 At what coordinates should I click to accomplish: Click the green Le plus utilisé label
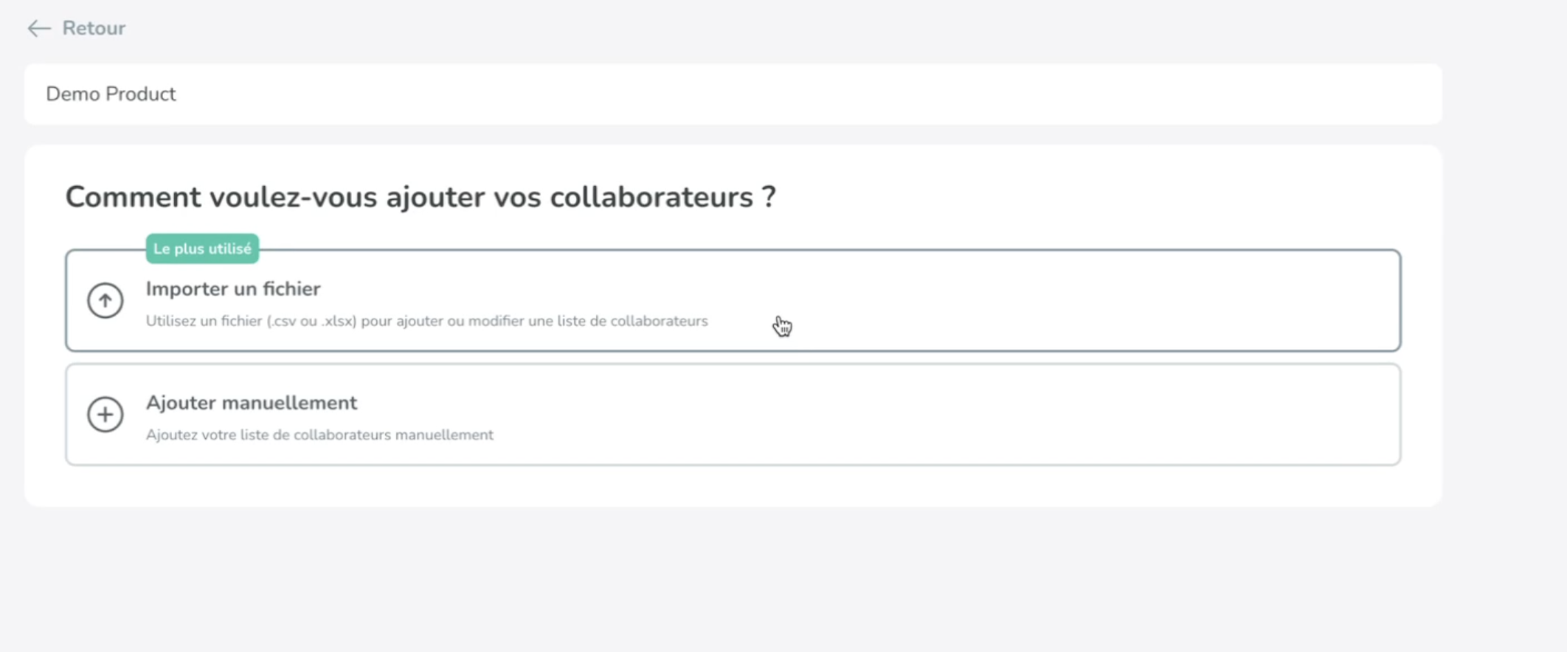[x=201, y=248]
